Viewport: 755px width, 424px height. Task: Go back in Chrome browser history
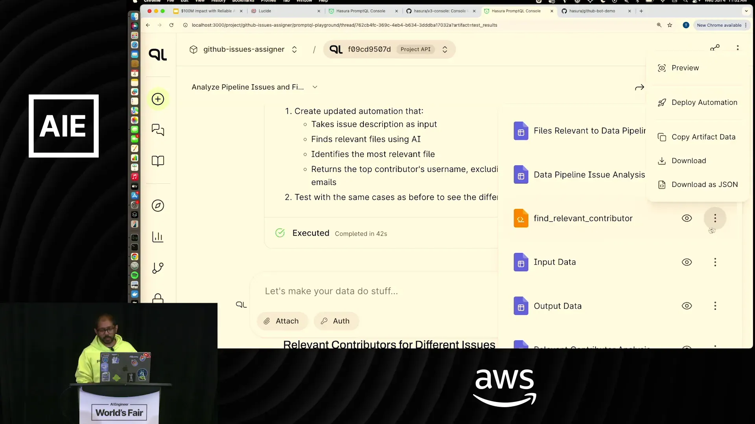click(x=148, y=25)
